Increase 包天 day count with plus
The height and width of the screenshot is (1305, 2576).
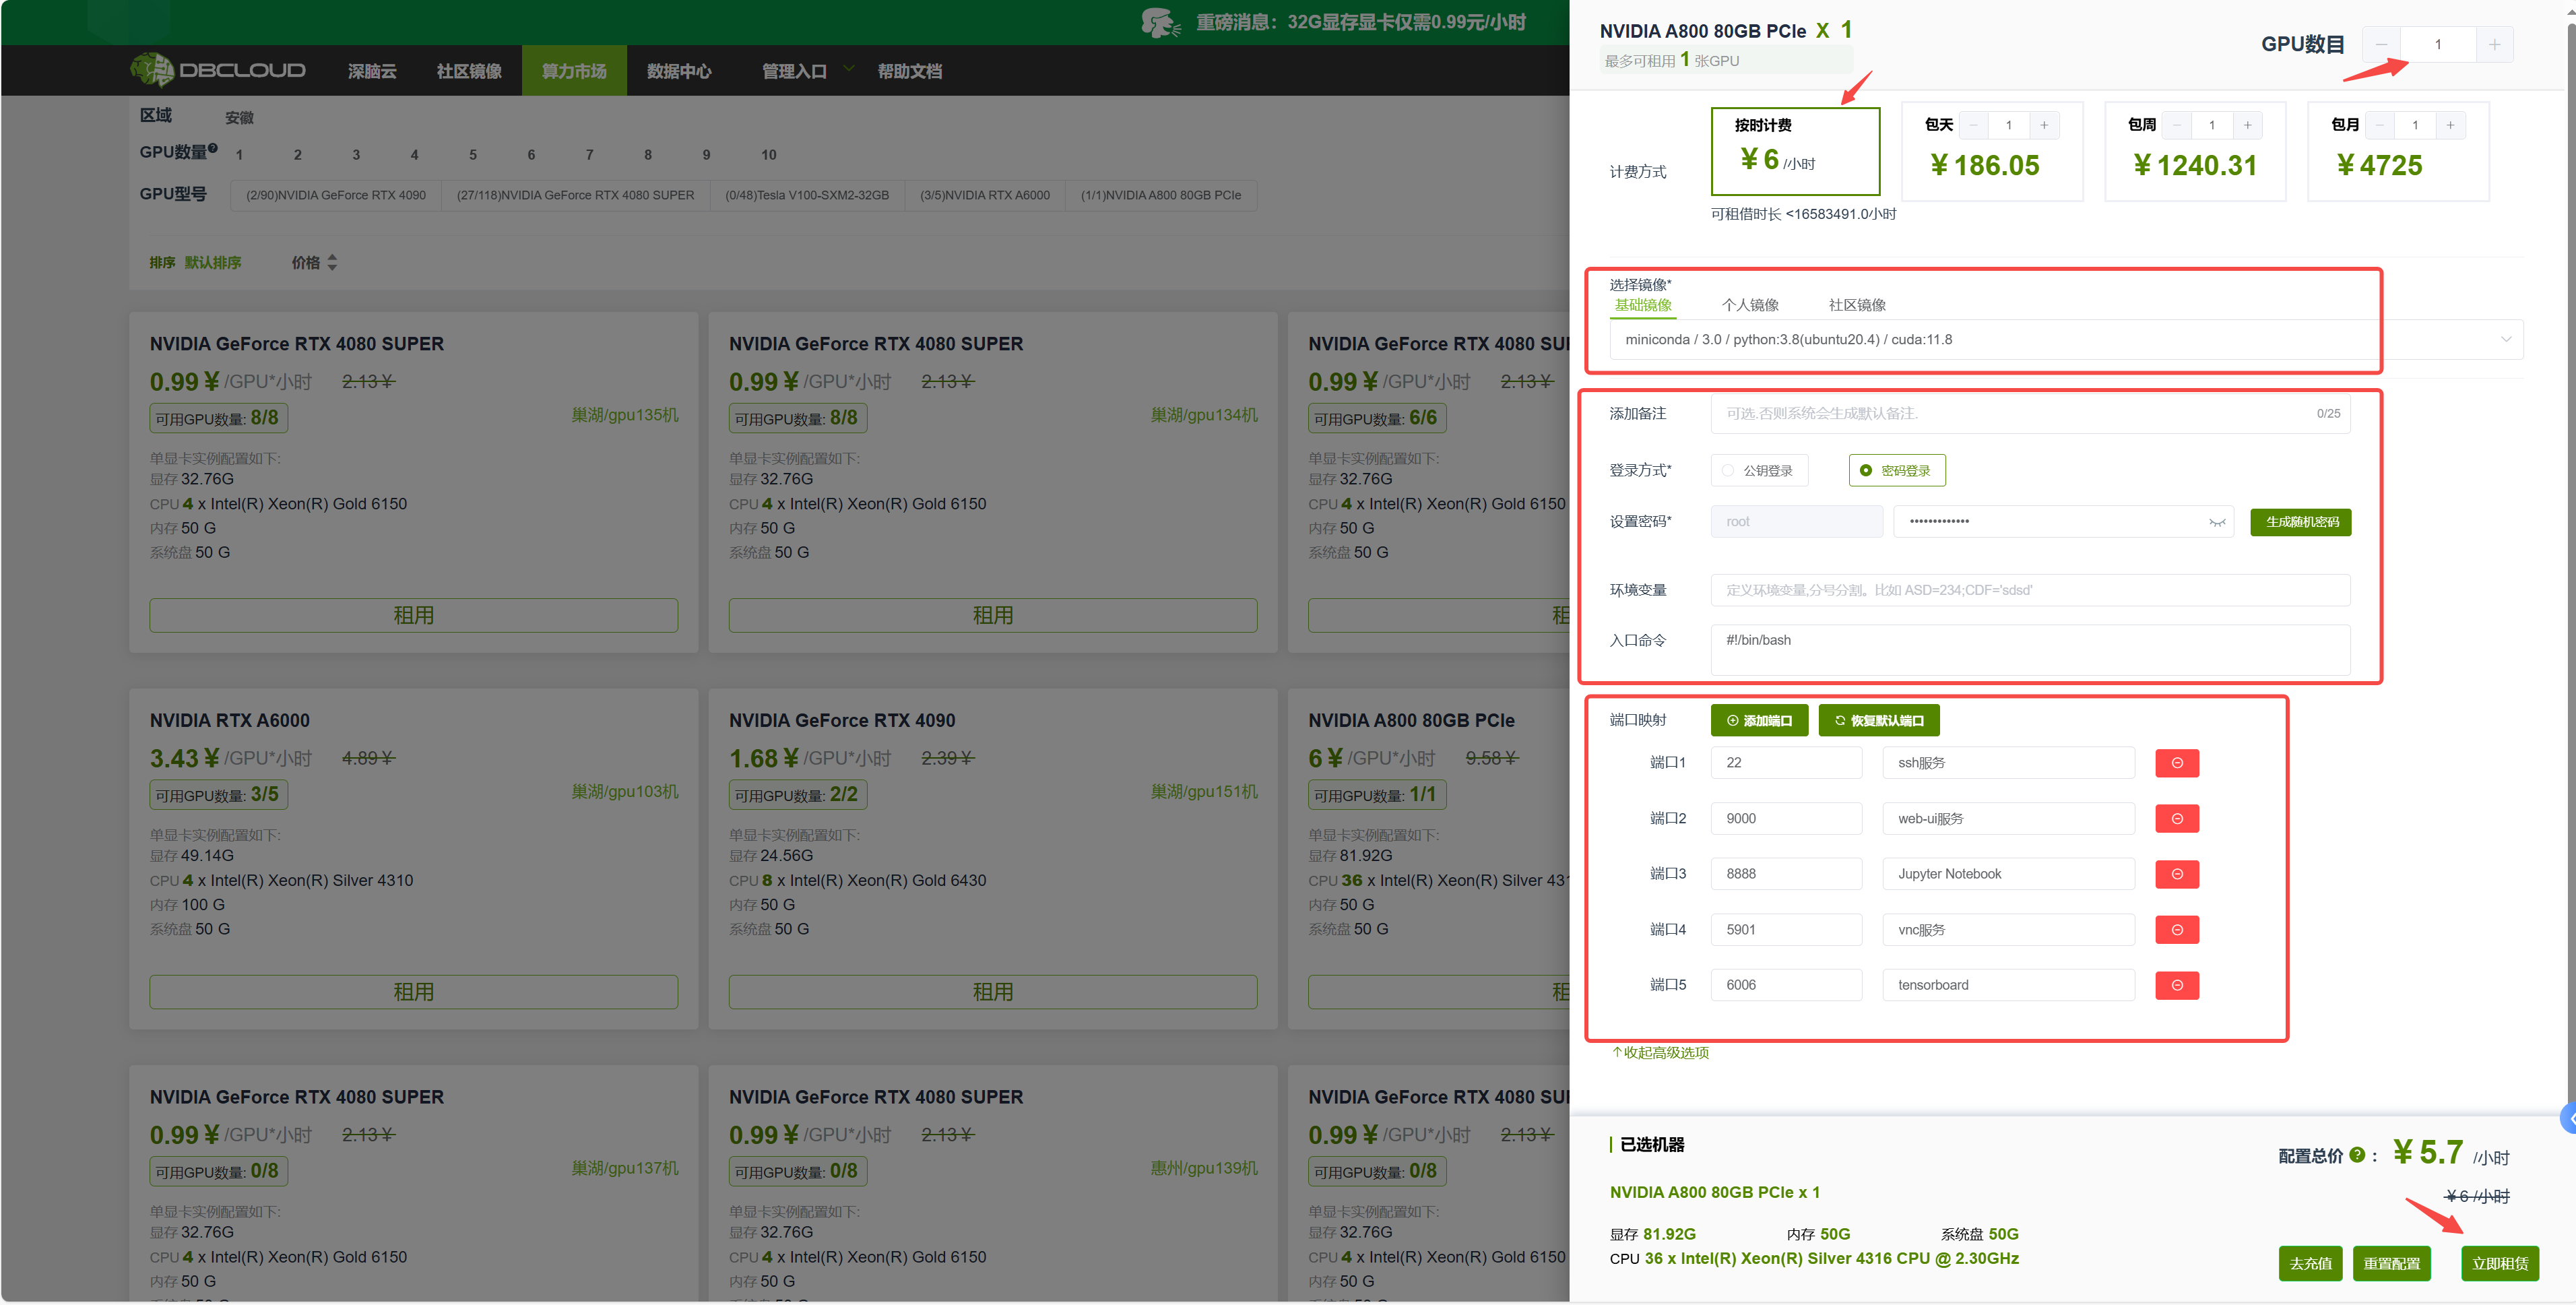[2044, 125]
